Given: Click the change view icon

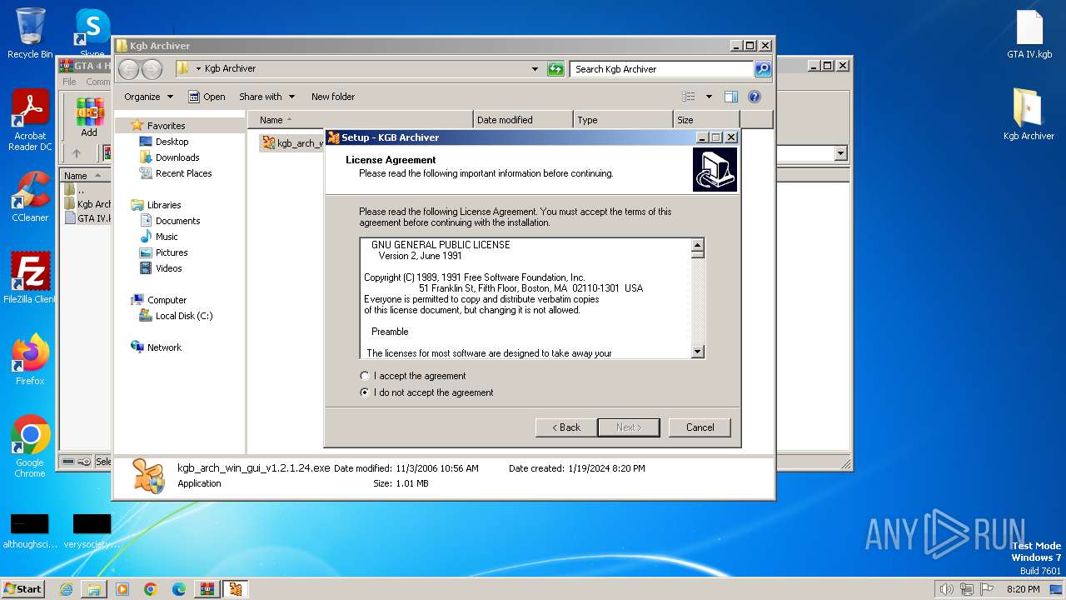Looking at the screenshot, I should [x=689, y=97].
